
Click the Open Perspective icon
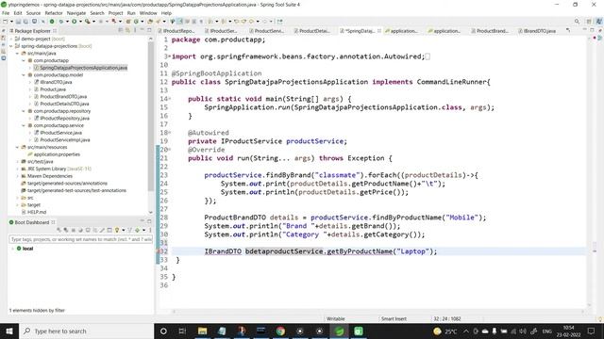click(589, 21)
